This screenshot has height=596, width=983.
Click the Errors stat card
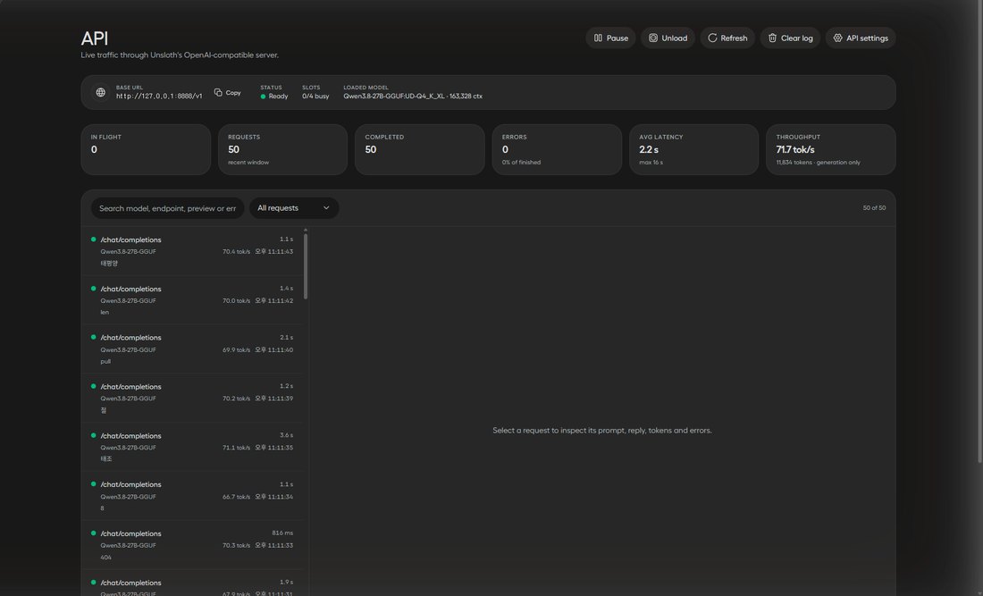(557, 149)
